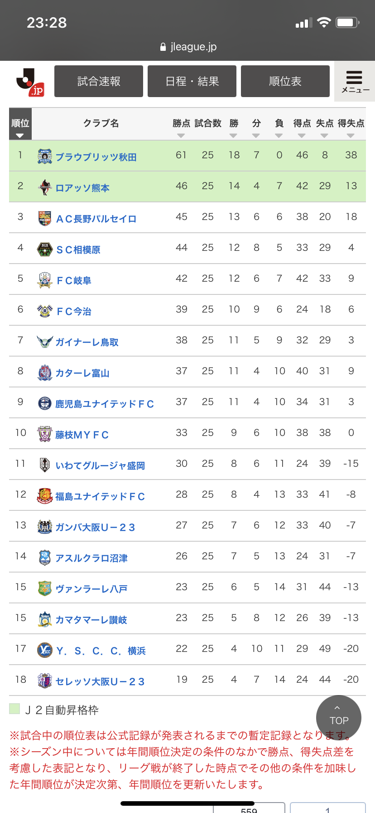Image resolution: width=375 pixels, height=813 pixels.
Task: Click the ブラウブリッツ秋田 club crest
Action: (45, 157)
